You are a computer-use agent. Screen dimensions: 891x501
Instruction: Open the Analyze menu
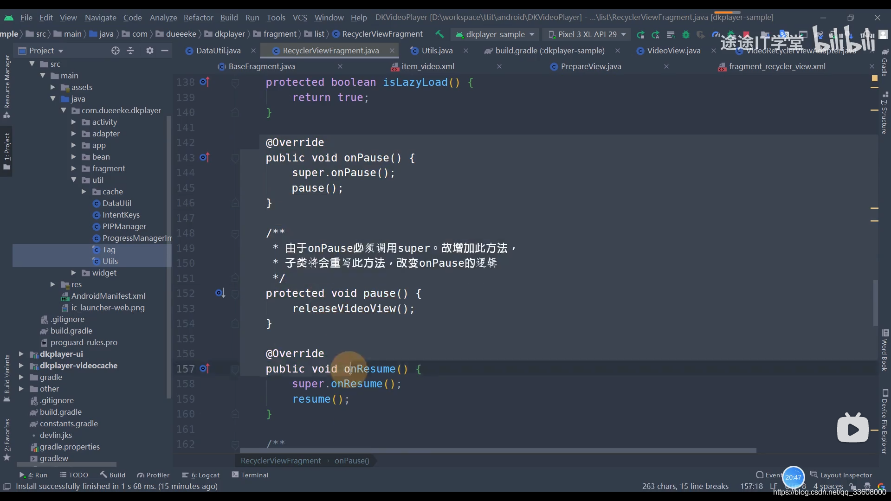[x=163, y=18]
